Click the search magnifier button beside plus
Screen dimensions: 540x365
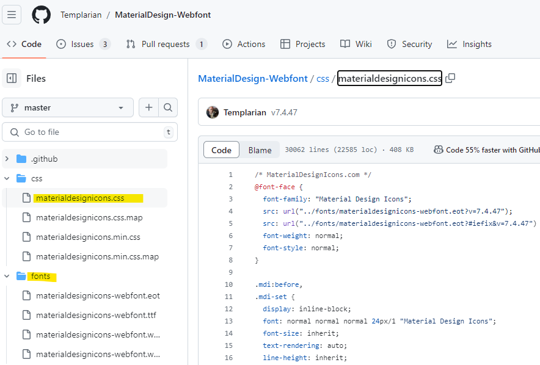click(x=168, y=107)
